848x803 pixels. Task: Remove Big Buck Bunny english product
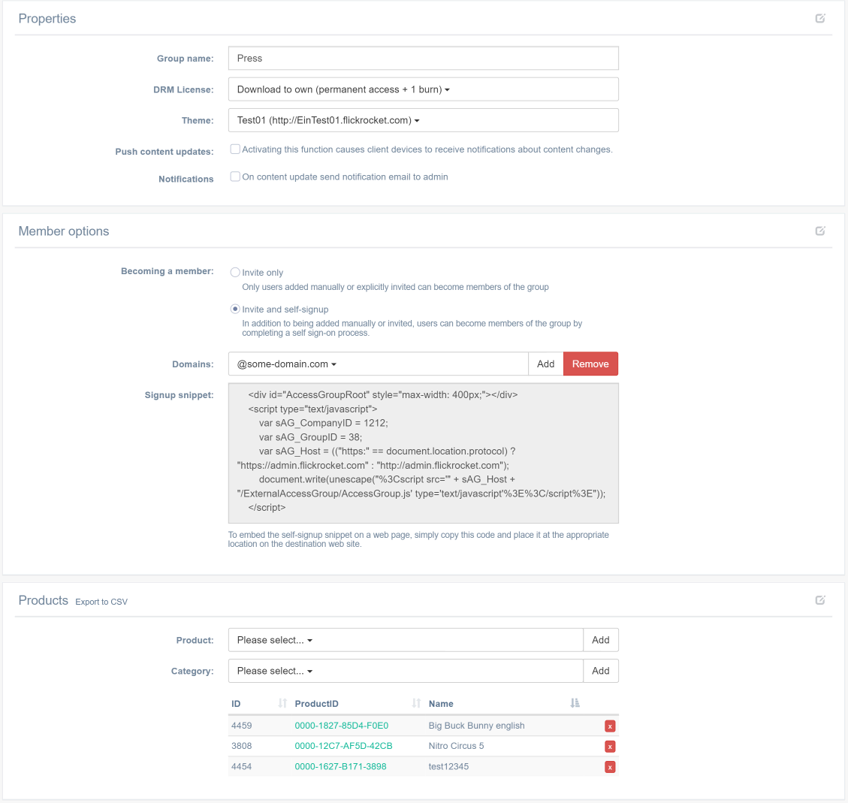pos(610,726)
